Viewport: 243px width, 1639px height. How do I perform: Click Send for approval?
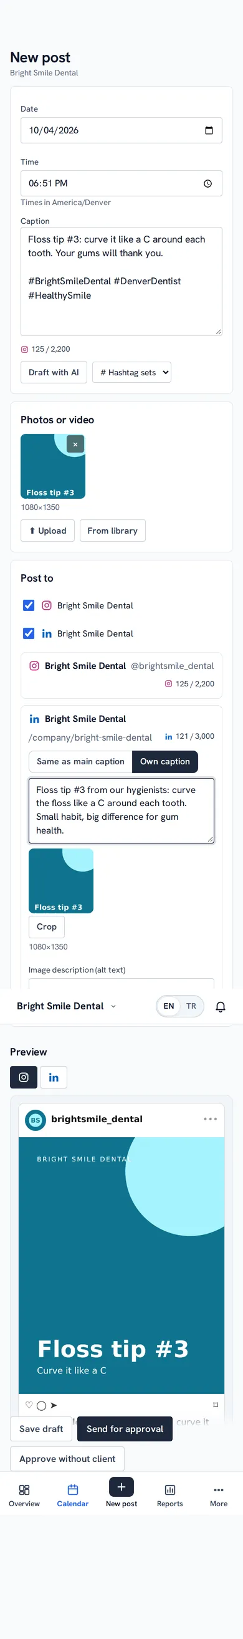coord(125,1428)
